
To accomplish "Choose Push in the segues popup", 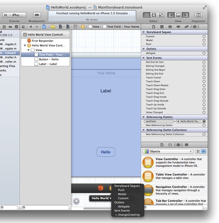I will pyautogui.click(x=121, y=190).
